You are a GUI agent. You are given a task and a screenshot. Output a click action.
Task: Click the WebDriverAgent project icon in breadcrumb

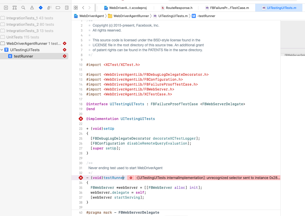[x=76, y=16]
